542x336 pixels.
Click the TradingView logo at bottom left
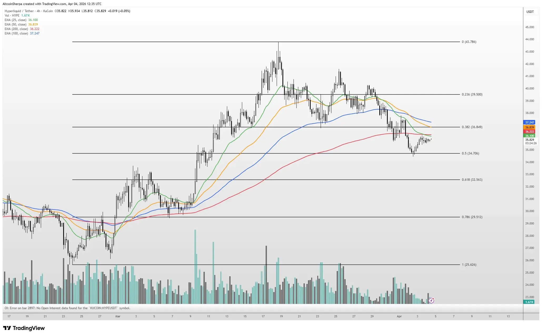click(24, 328)
